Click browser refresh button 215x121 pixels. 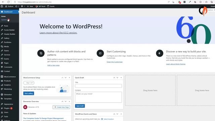tap(8, 2)
